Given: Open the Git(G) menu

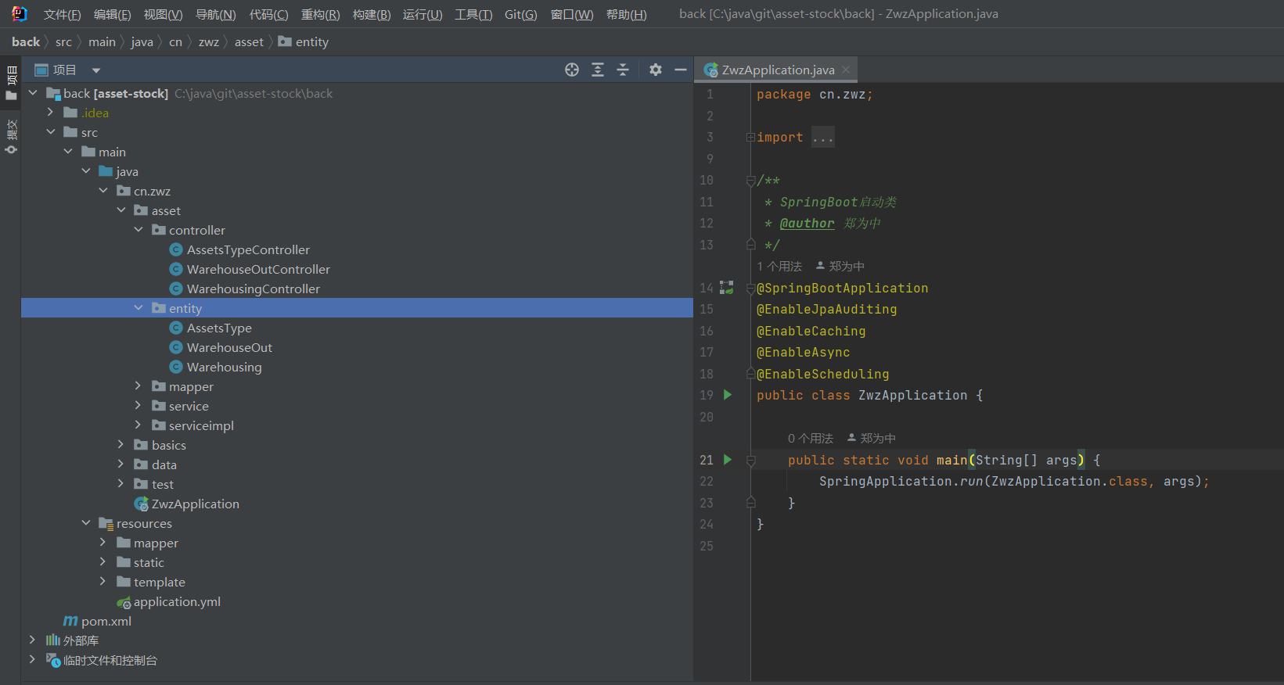Looking at the screenshot, I should pos(520,14).
